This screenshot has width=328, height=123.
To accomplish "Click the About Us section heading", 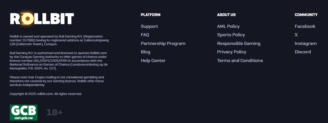I will 226,15.
